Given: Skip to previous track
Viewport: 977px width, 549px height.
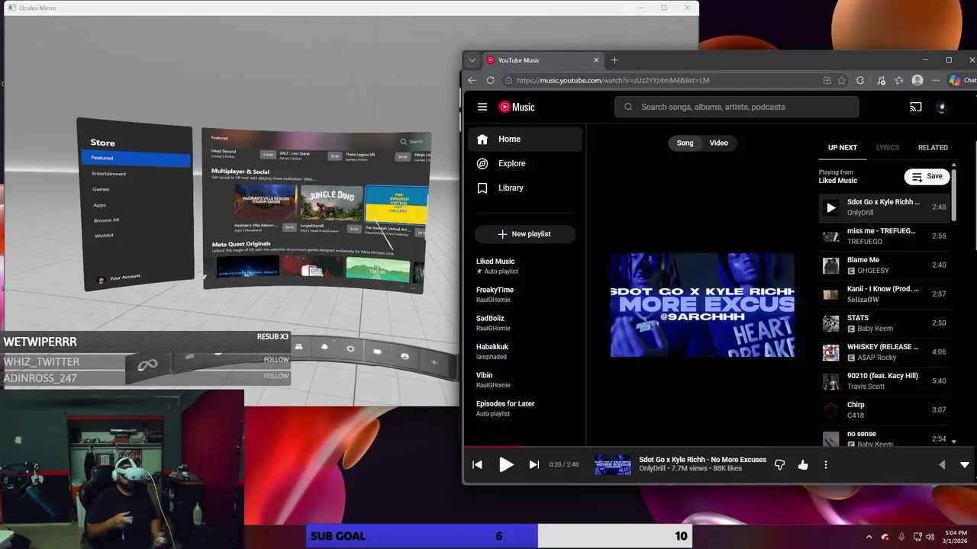Looking at the screenshot, I should coord(477,464).
